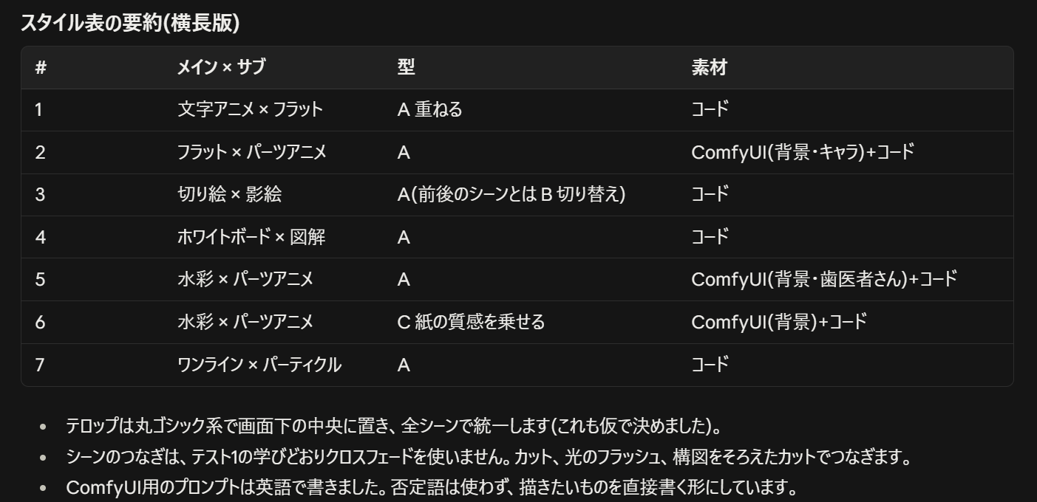Click the 'ワンライン × パーティクル' cell
The width and height of the screenshot is (1037, 502).
pyautogui.click(x=259, y=365)
